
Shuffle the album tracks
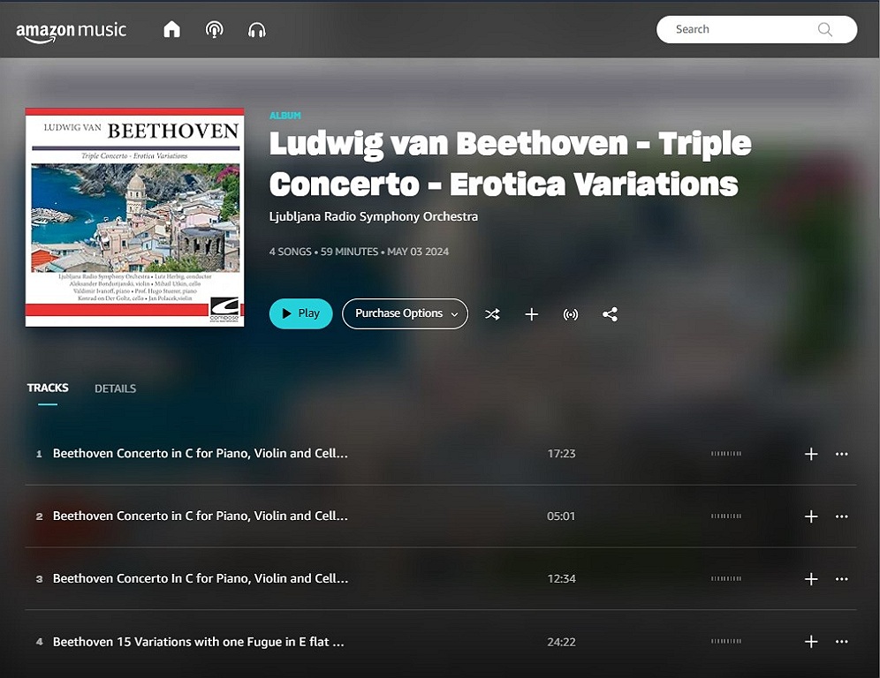pos(492,314)
